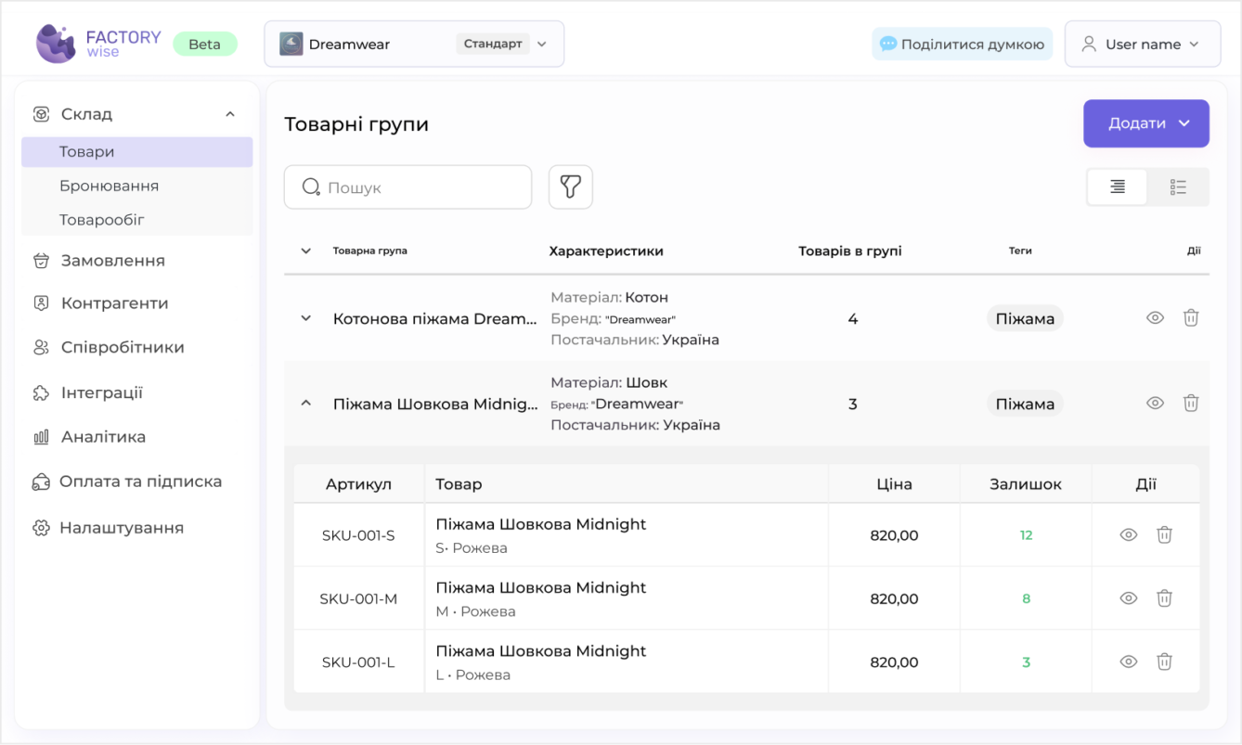Open the Склад warehouse icon in sidebar

pos(40,113)
